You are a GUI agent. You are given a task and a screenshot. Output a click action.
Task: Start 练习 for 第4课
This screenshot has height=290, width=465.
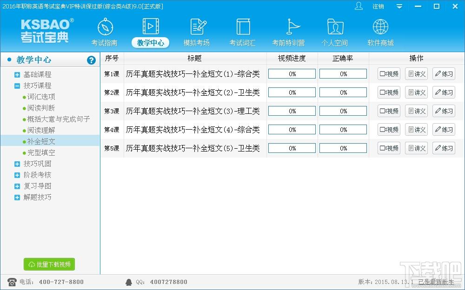click(x=444, y=130)
